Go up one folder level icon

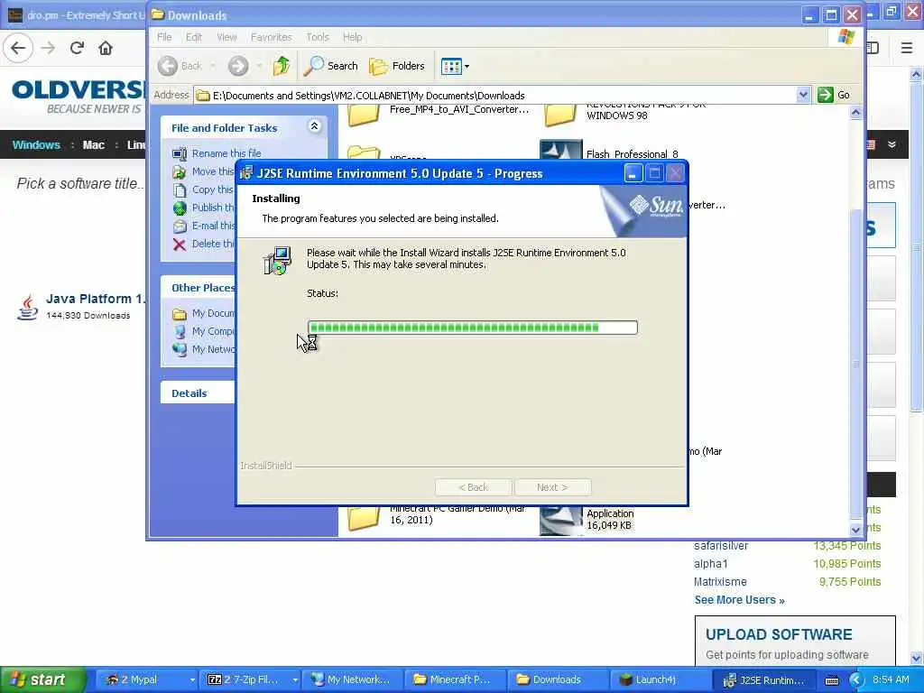click(282, 66)
